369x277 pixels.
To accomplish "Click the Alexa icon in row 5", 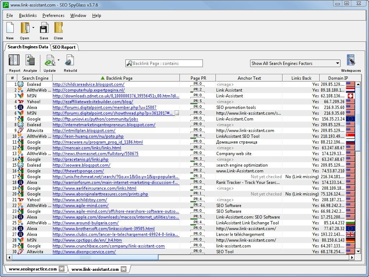I will tap(21, 107).
